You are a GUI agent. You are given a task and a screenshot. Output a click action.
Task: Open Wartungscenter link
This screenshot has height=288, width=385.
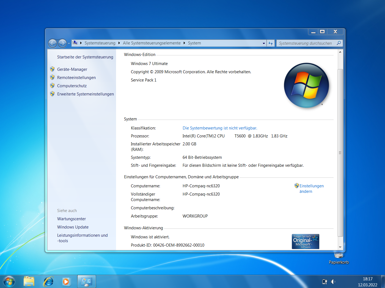click(71, 219)
